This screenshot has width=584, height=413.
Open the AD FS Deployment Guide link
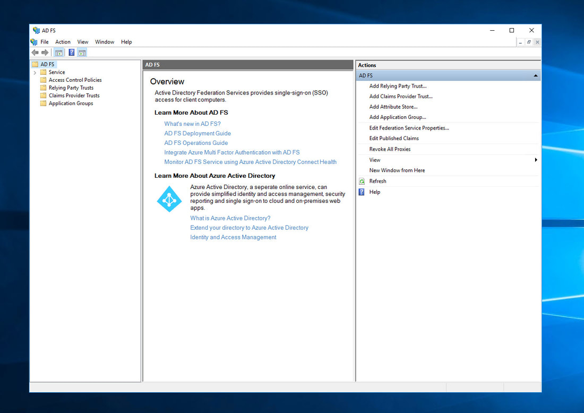pyautogui.click(x=197, y=133)
